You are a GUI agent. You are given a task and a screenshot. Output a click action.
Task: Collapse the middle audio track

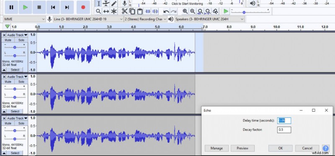[x=4, y=111]
